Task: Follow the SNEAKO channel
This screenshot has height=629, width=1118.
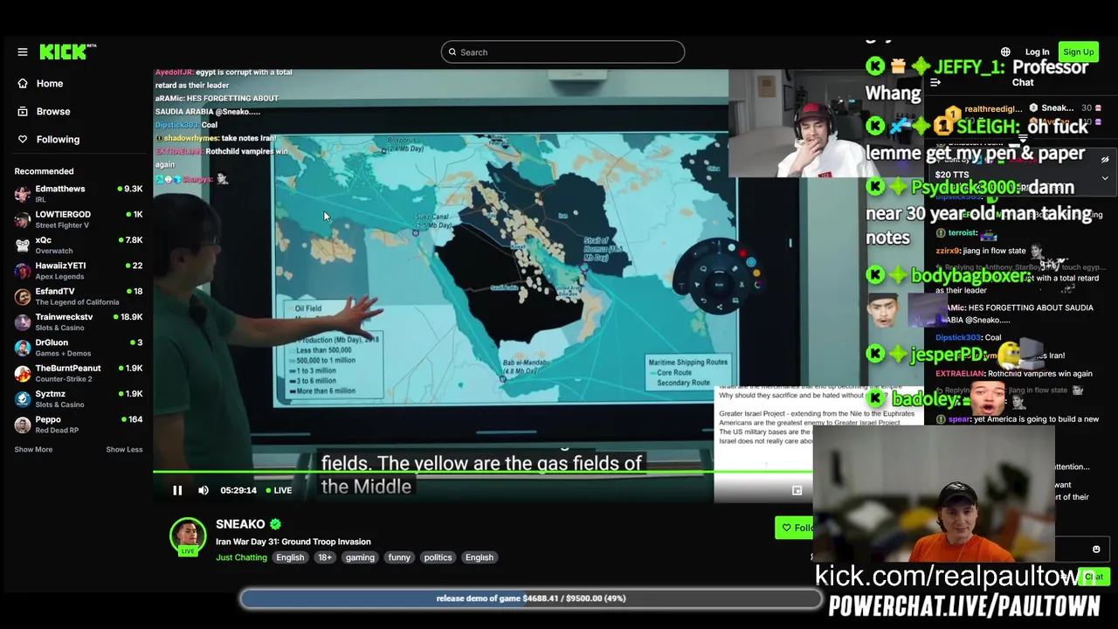Action: pyautogui.click(x=795, y=528)
